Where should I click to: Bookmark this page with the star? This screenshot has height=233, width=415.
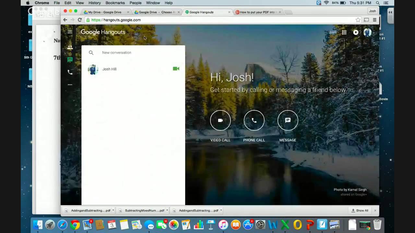358,20
